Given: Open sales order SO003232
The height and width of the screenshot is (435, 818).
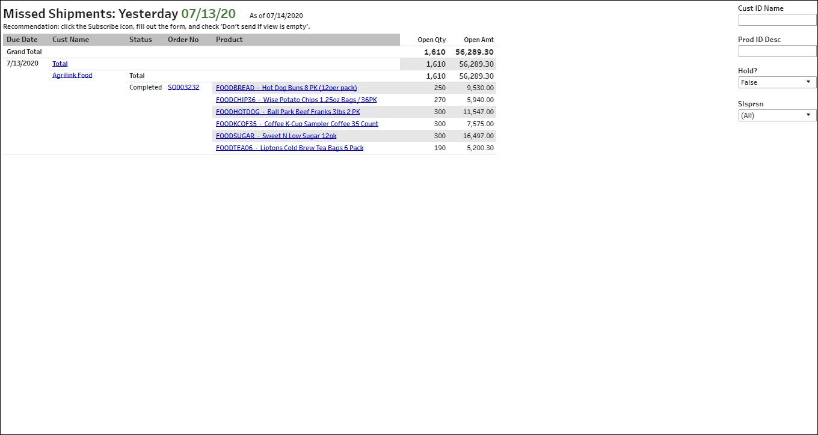Looking at the screenshot, I should point(183,88).
